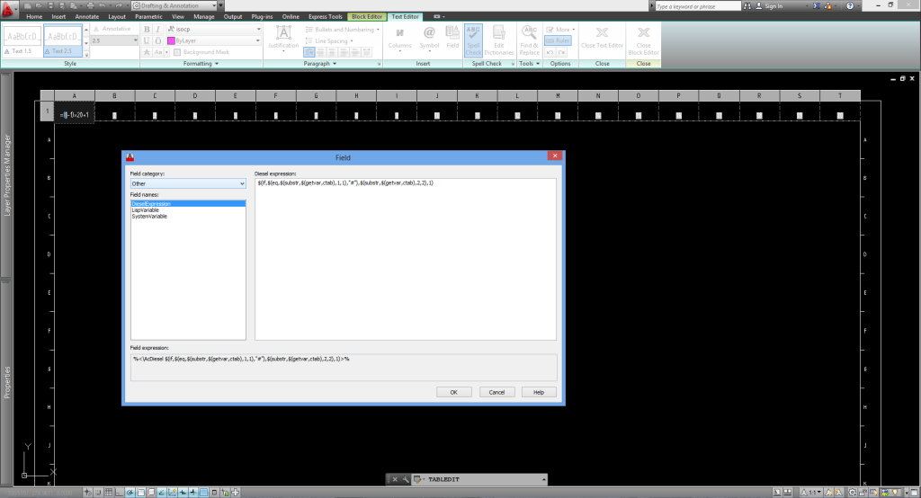Screen dimensions: 921x498
Task: Open the Columns tool
Action: click(x=399, y=38)
